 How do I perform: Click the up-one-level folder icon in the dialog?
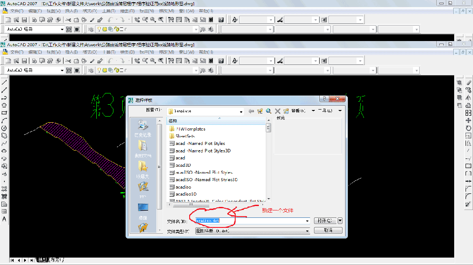tap(260, 111)
